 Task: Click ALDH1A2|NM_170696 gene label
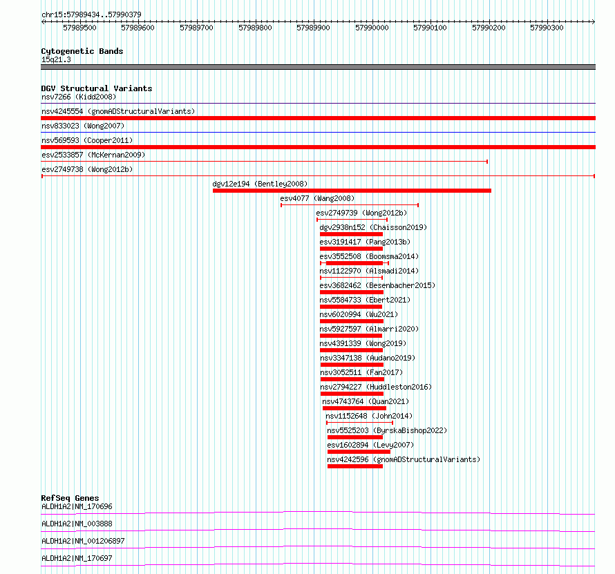[77, 506]
